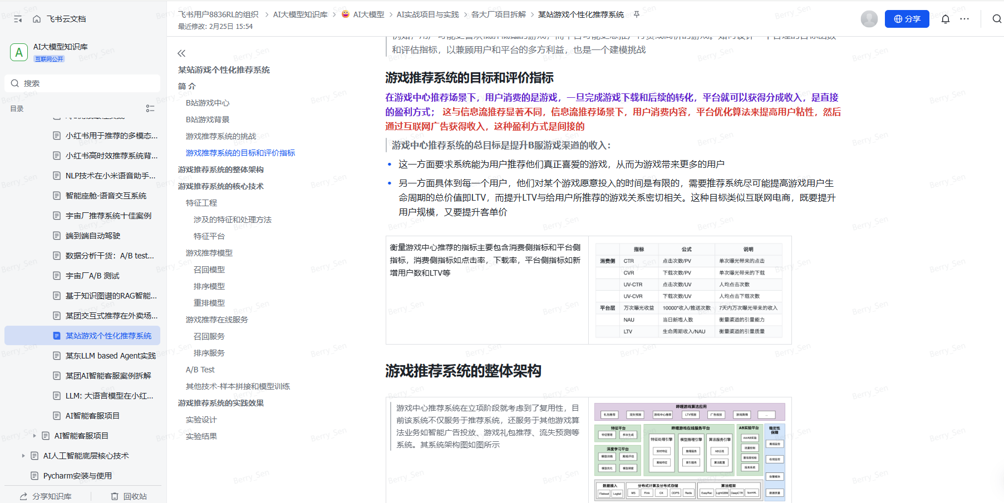Jump to outline item 特征工程
This screenshot has width=1004, height=503.
pos(201,203)
